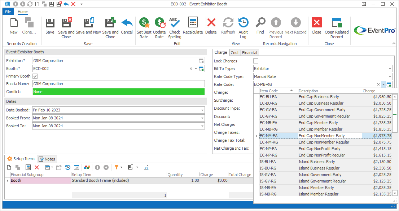Click the Update Rate icon
The height and width of the screenshot is (211, 399).
pyautogui.click(x=159, y=23)
